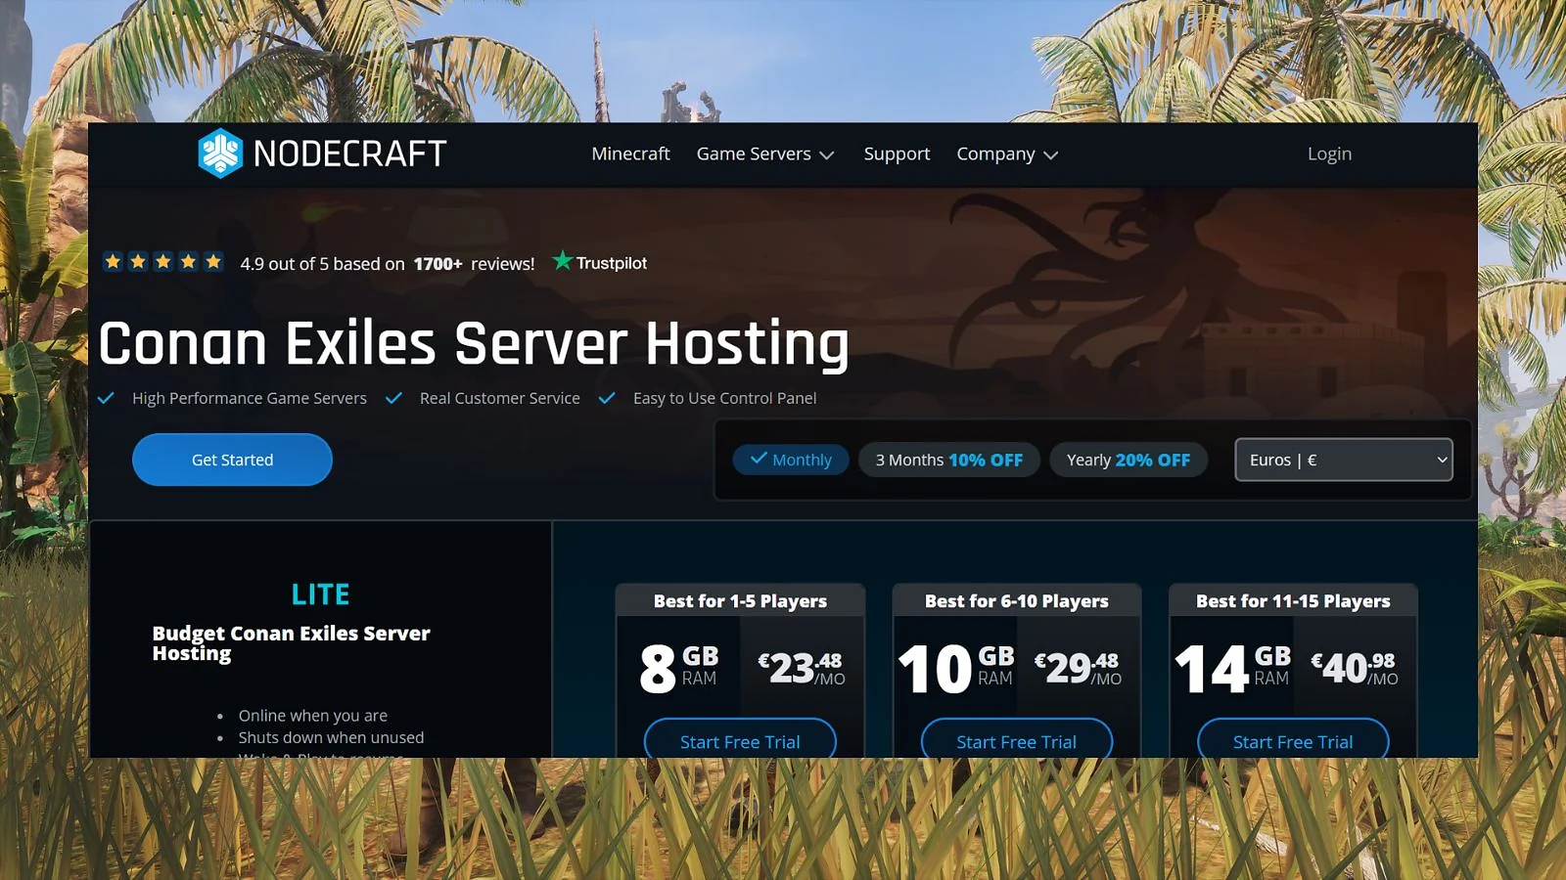Expand the Company dropdown menu

pos(1007,154)
